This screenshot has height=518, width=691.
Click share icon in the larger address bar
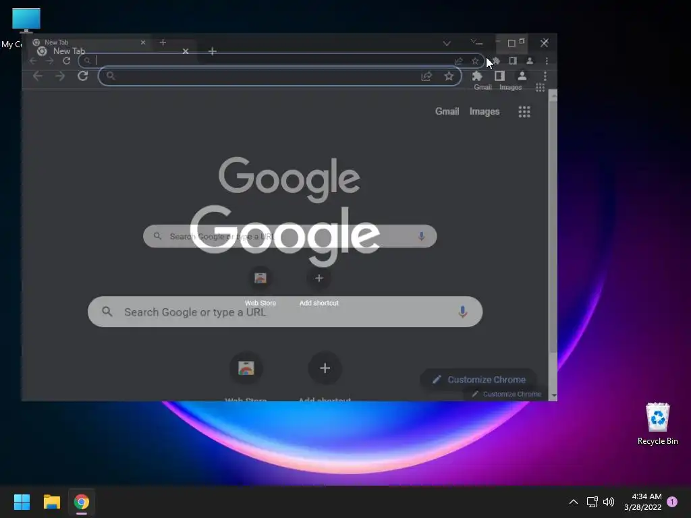tap(426, 76)
